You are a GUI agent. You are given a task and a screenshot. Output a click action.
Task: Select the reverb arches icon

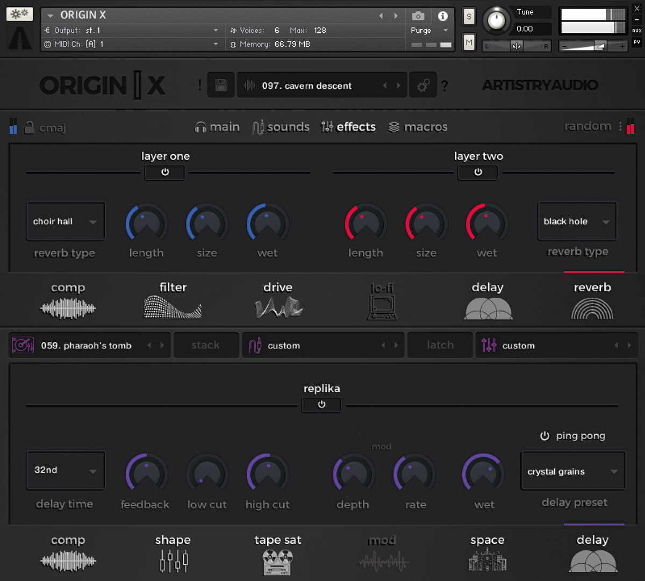[592, 309]
